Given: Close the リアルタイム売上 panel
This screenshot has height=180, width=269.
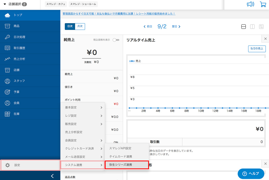Looking at the screenshot, I should click(x=265, y=39).
